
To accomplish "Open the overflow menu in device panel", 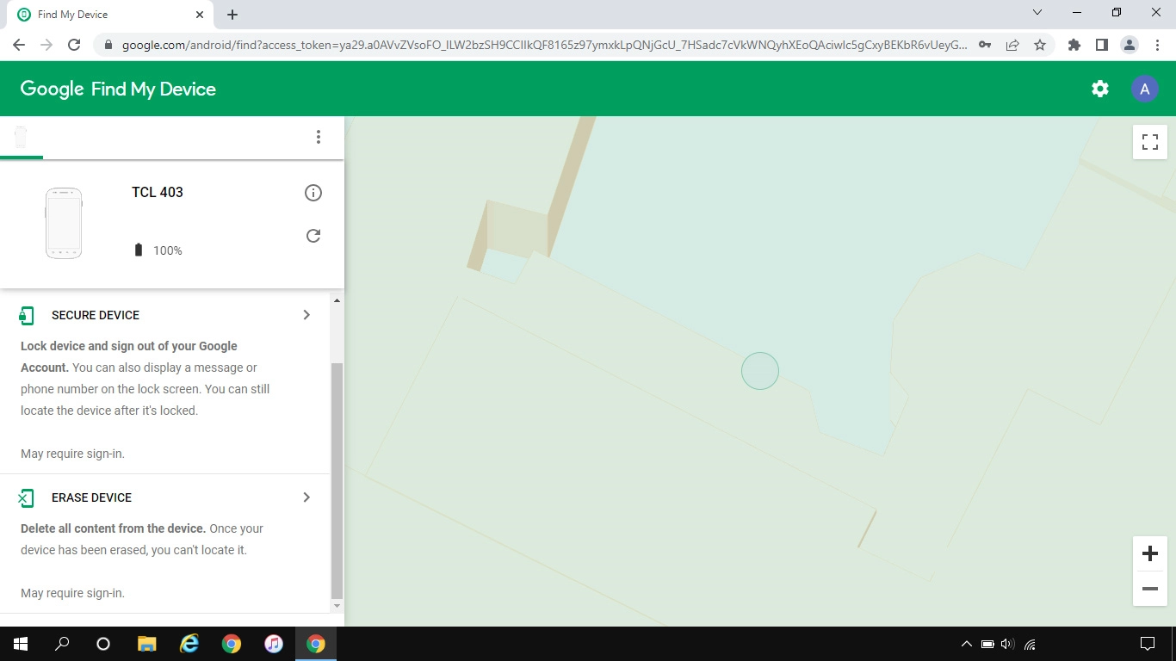I will (319, 137).
